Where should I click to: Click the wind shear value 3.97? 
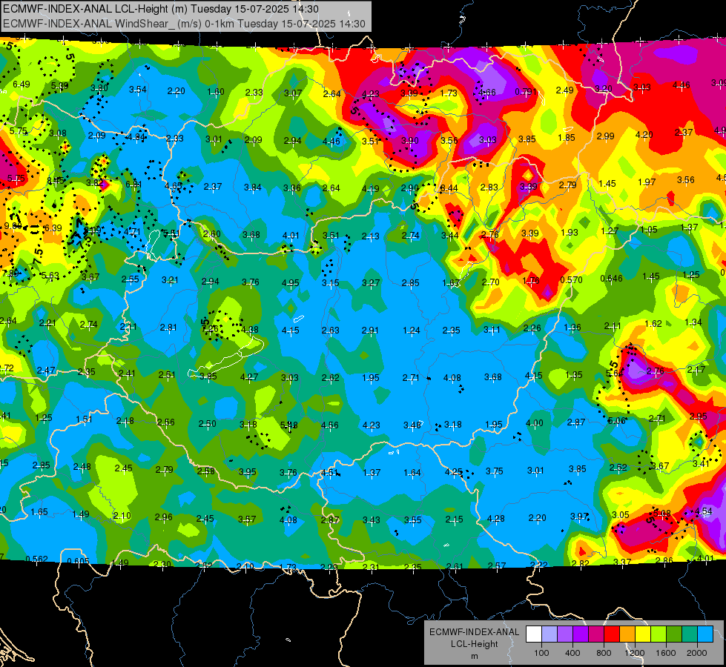578,516
